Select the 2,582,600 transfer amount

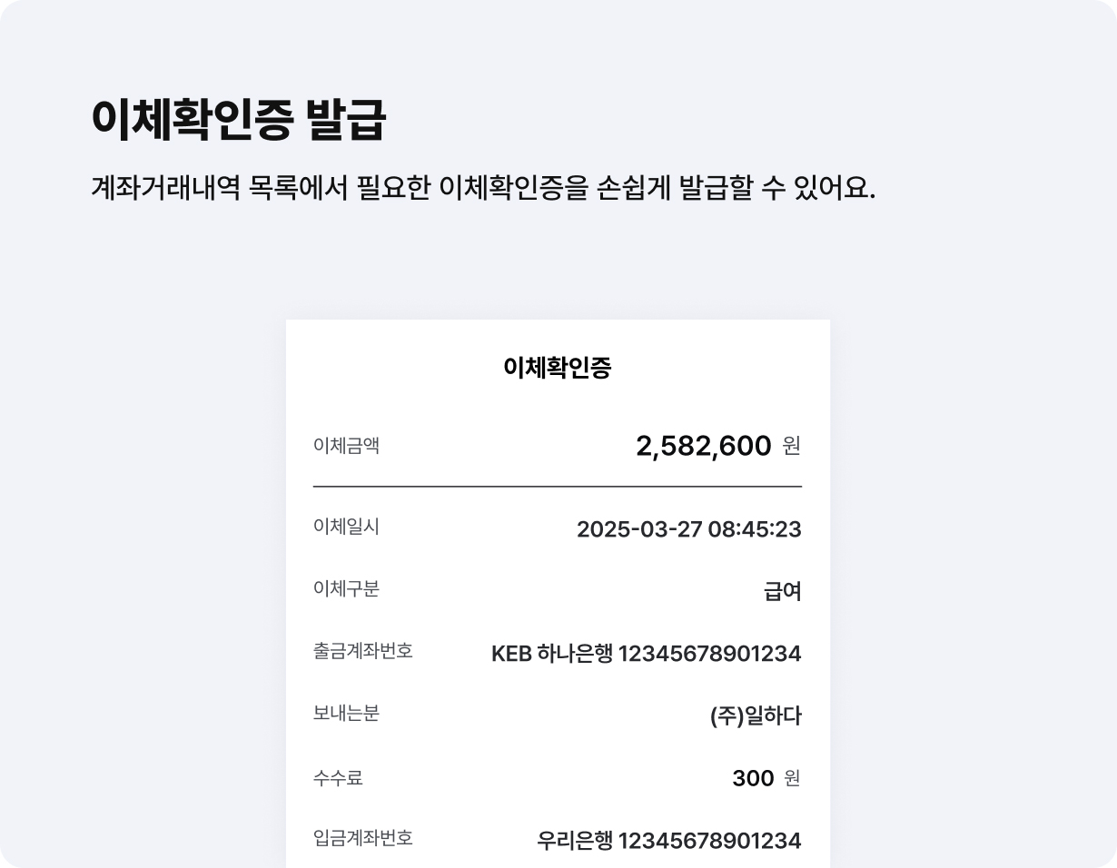pos(703,446)
